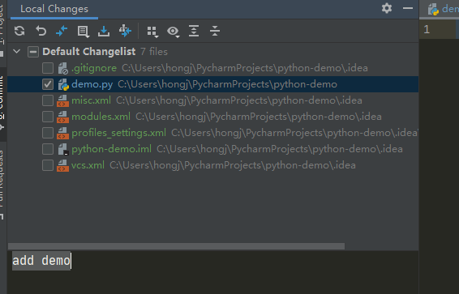
Task: Uncheck the demo.py checkbox
Action: coord(48,84)
